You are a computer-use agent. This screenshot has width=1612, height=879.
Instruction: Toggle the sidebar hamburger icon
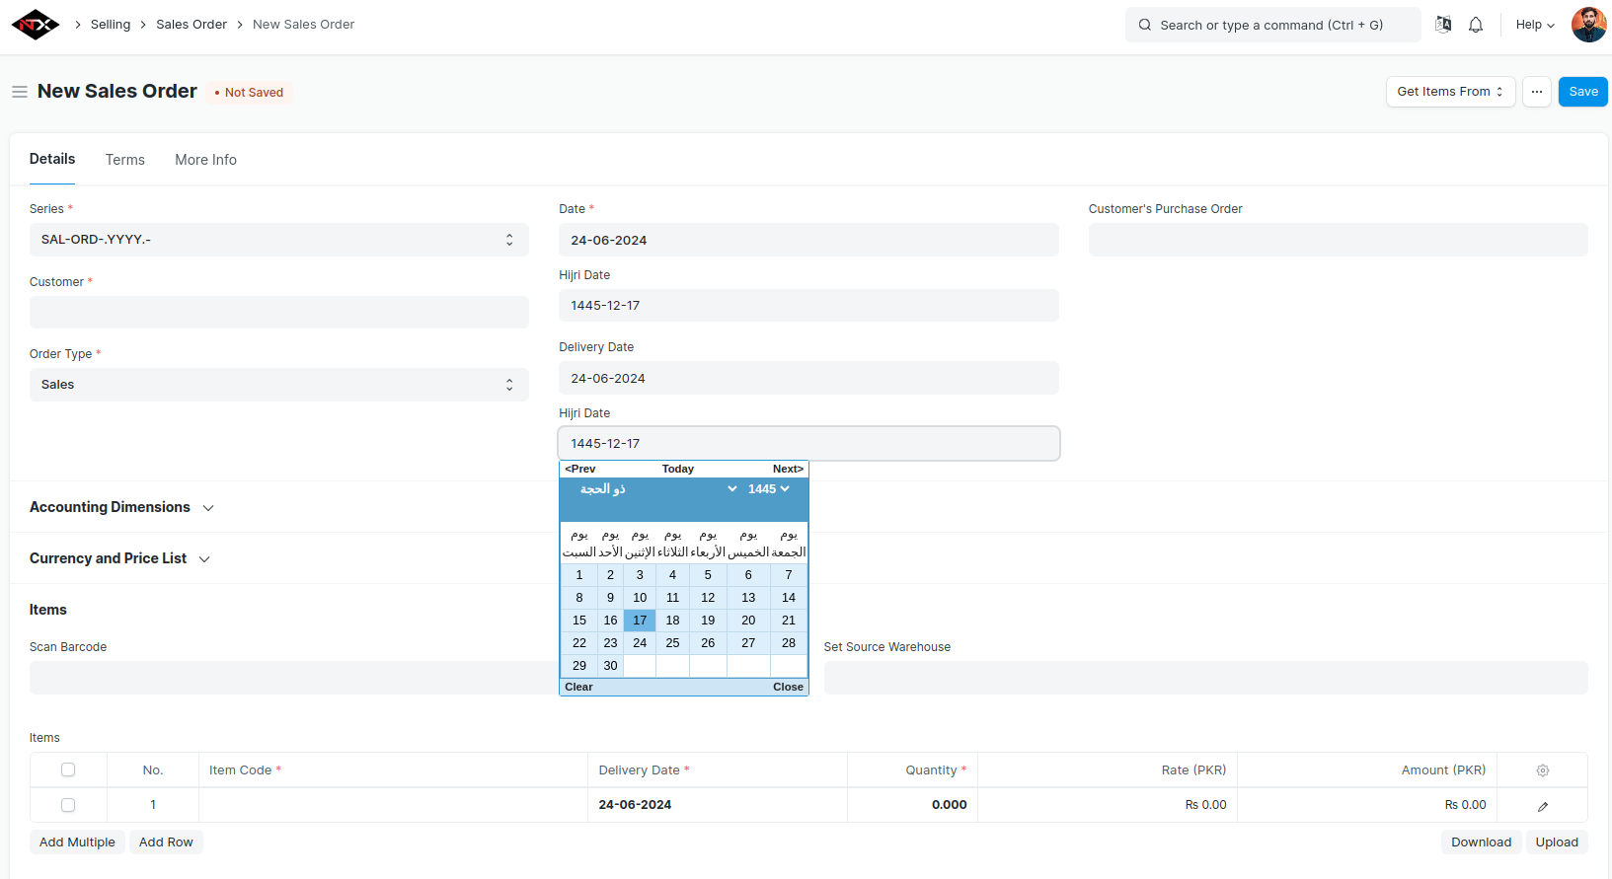20,92
